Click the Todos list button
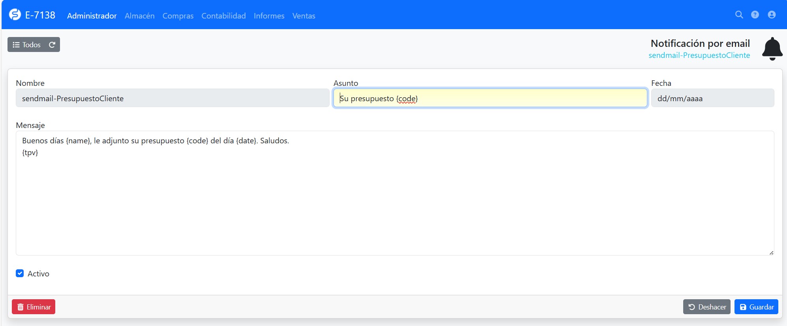Viewport: 787px width, 326px height. [27, 45]
